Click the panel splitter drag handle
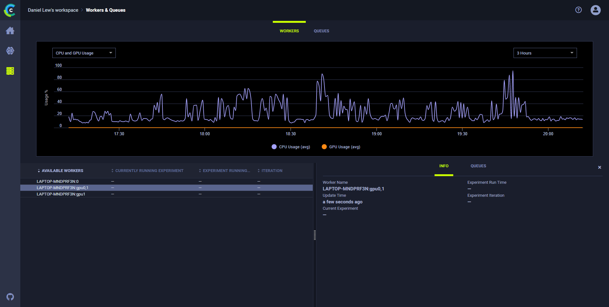The width and height of the screenshot is (609, 307). (x=315, y=235)
